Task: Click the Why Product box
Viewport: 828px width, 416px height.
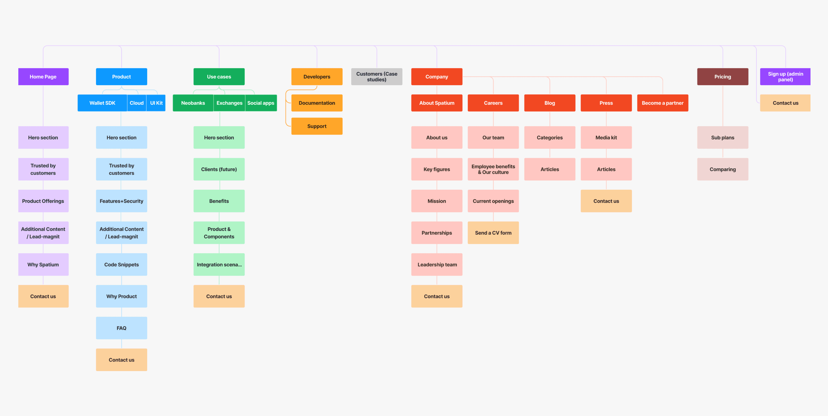Action: [x=122, y=296]
